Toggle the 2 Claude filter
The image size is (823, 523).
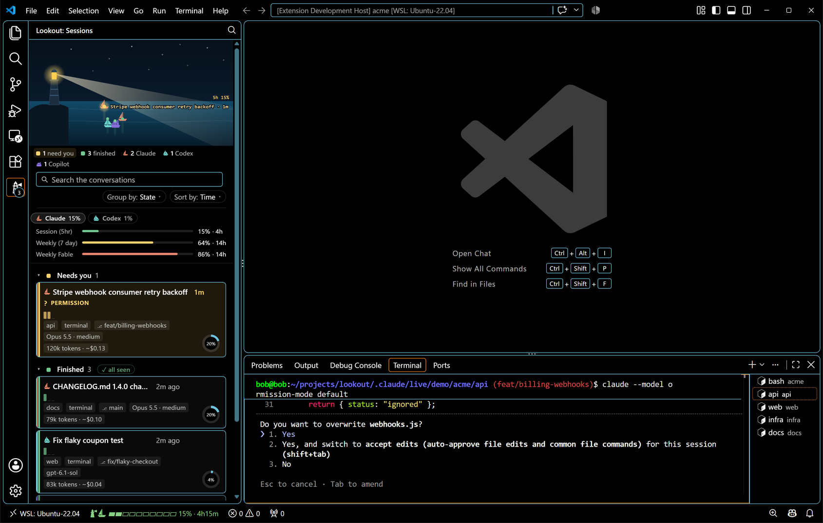(139, 153)
